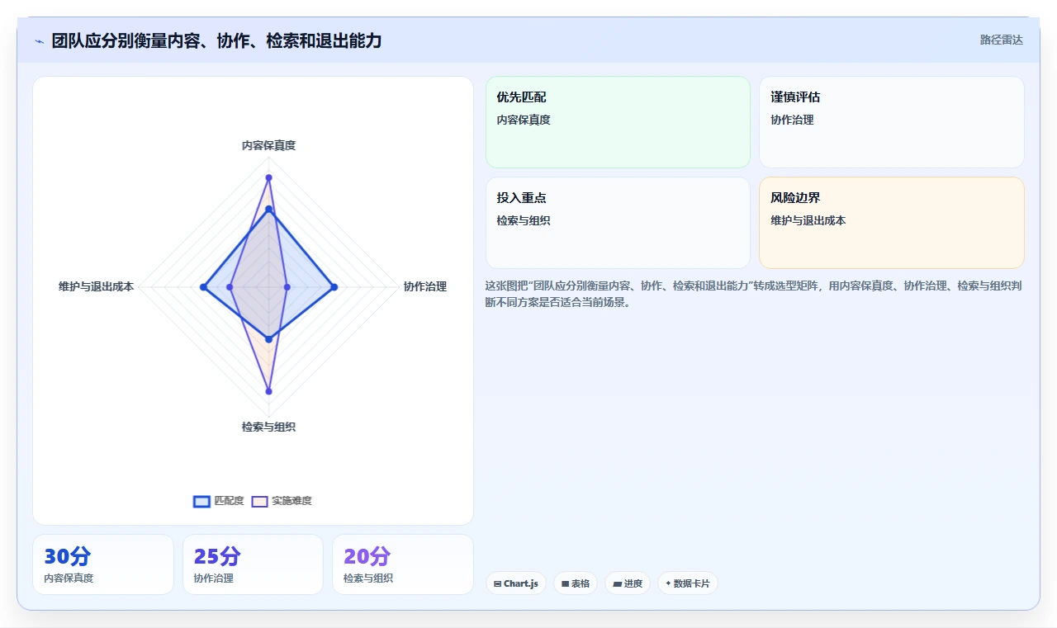
Task: Open the 谨慎评估 card
Action: [x=891, y=122]
